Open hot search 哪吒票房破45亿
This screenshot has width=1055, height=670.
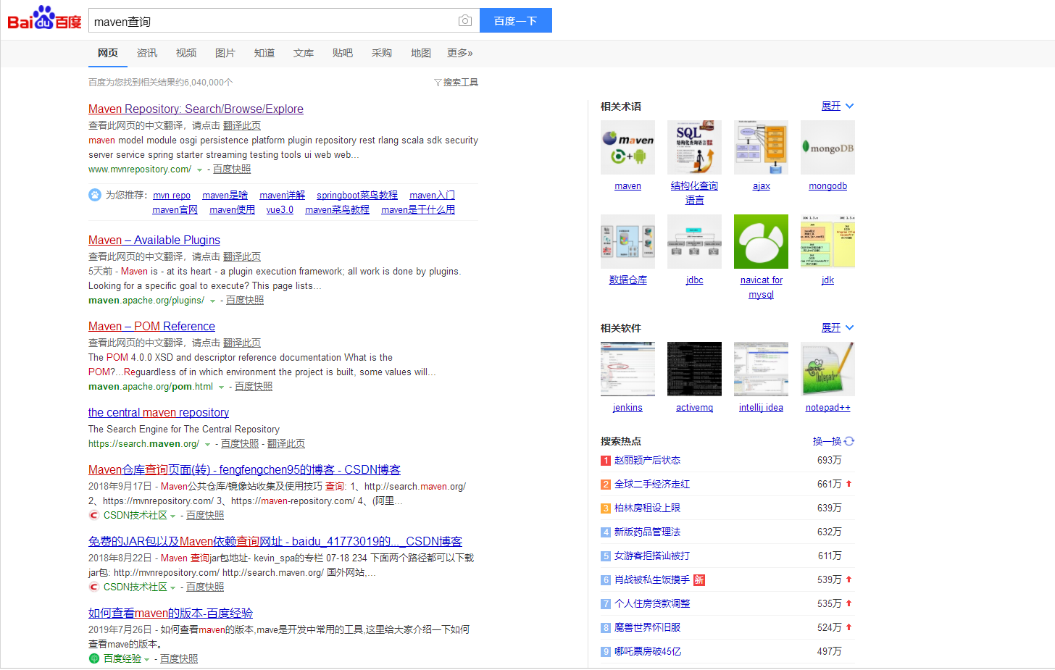[648, 652]
